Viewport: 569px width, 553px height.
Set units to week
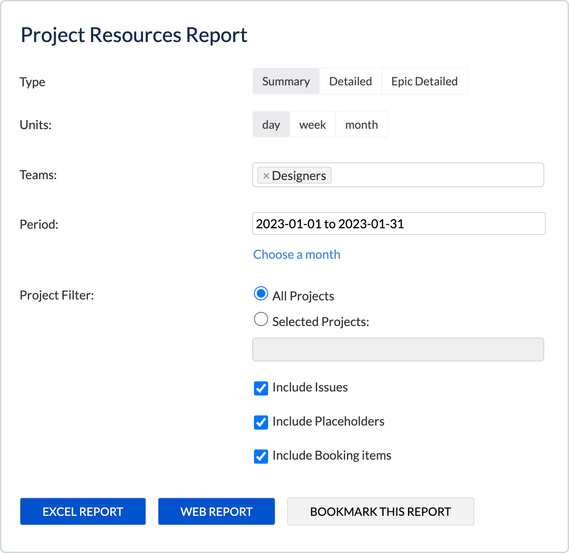(x=312, y=125)
